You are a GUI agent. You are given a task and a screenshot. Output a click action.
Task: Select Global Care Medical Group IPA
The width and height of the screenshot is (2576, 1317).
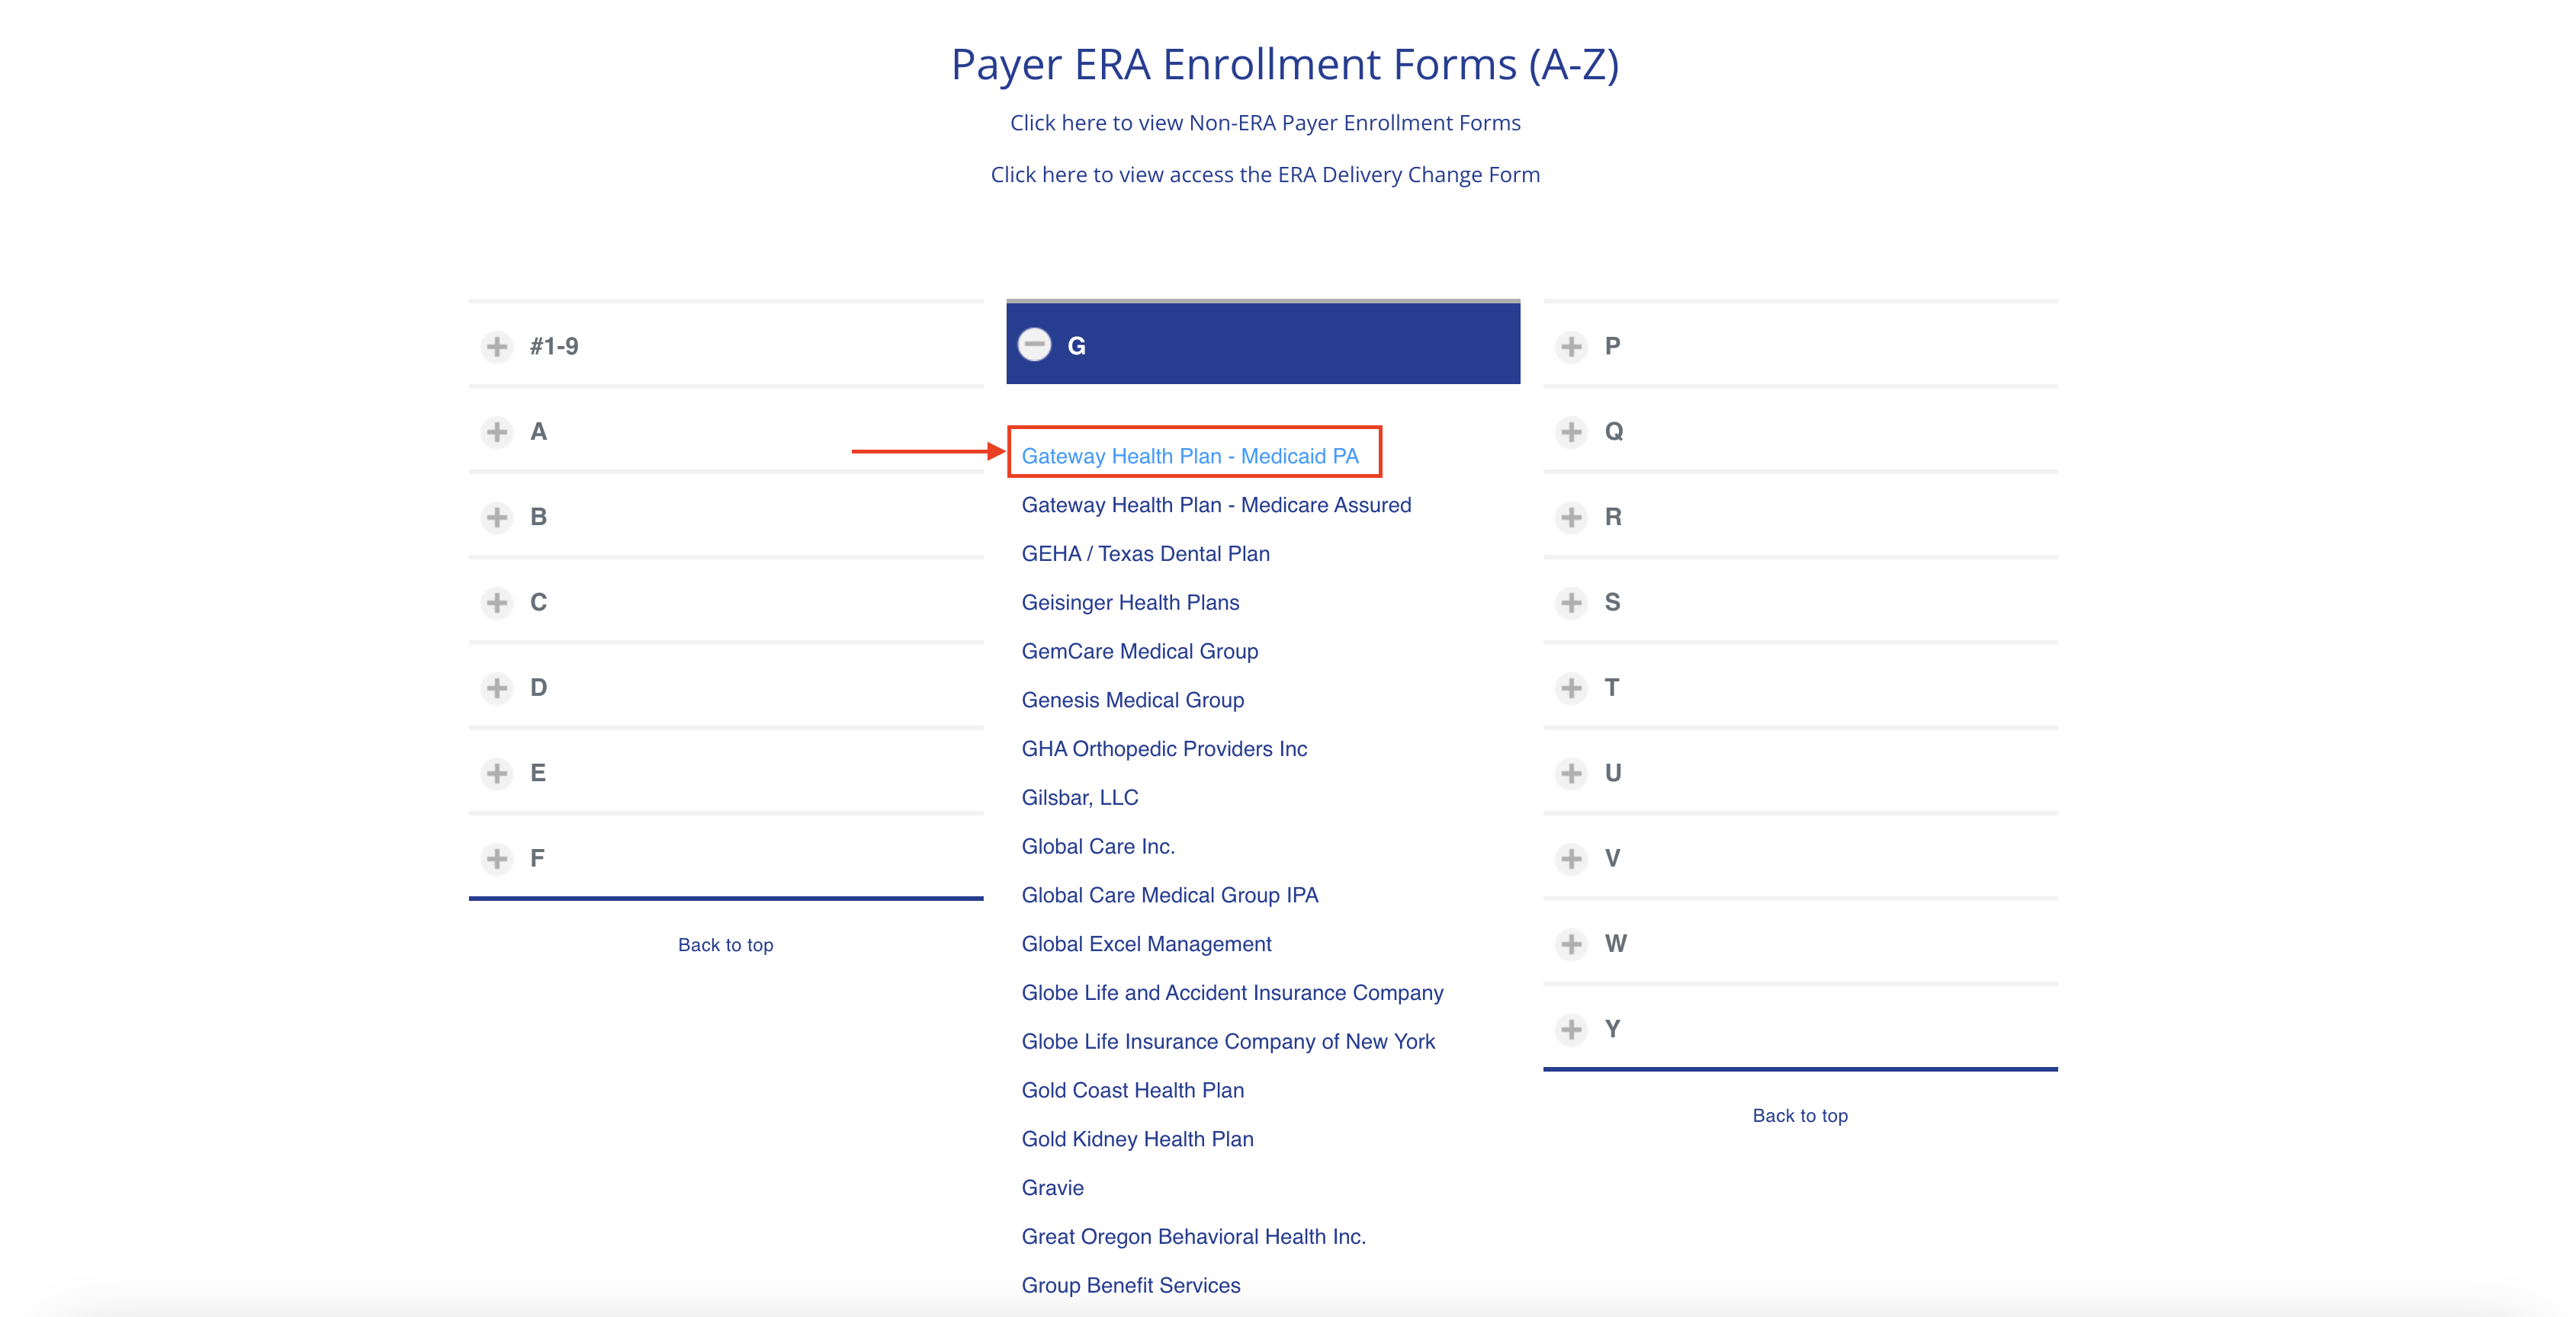click(x=1169, y=896)
